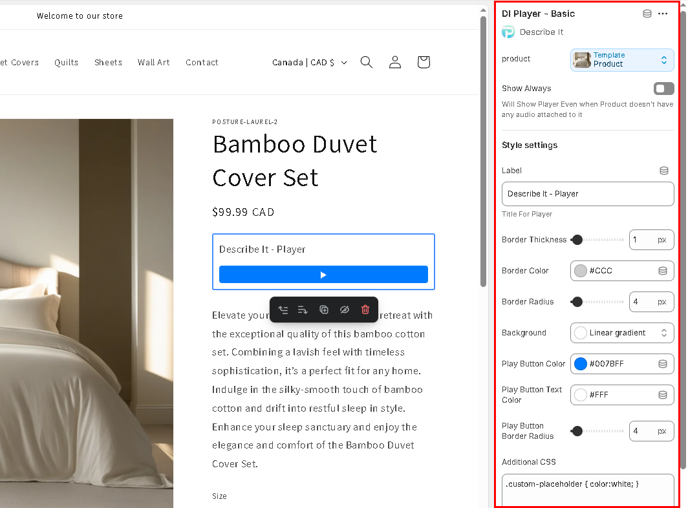Click the blue play button in player
Viewport: 688px width, 508px height.
tap(323, 275)
